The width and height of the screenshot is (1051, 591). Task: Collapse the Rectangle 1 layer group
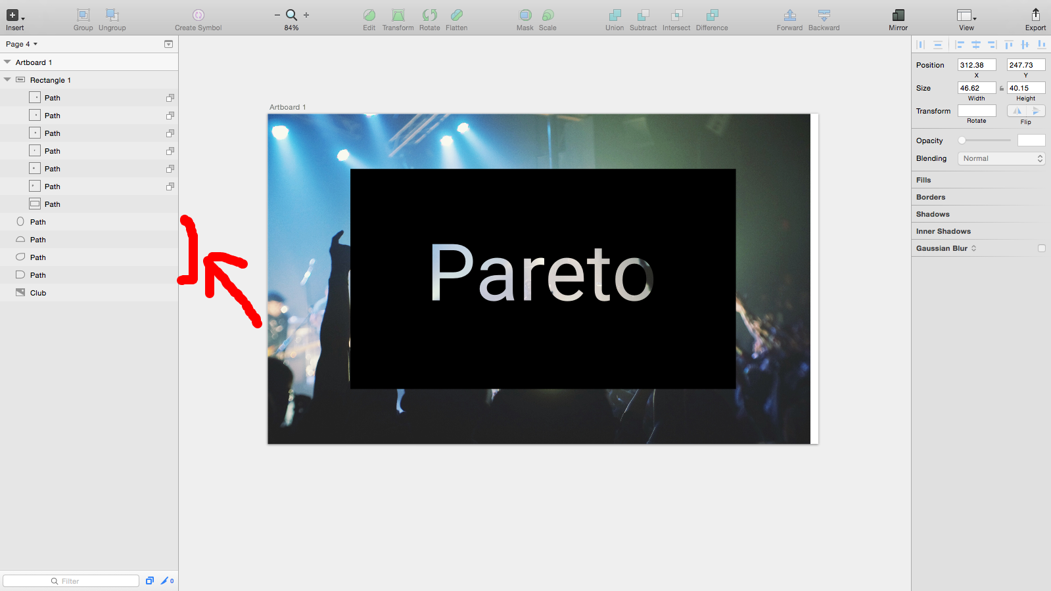click(7, 79)
